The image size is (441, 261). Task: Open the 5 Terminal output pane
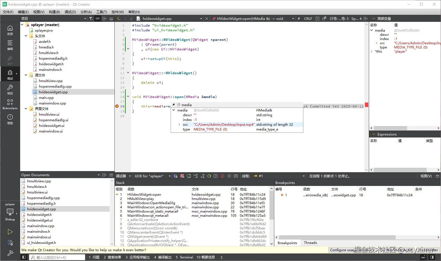[x=184, y=257]
